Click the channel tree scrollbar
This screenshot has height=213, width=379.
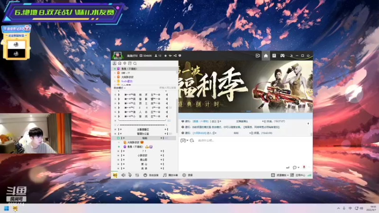177,116
